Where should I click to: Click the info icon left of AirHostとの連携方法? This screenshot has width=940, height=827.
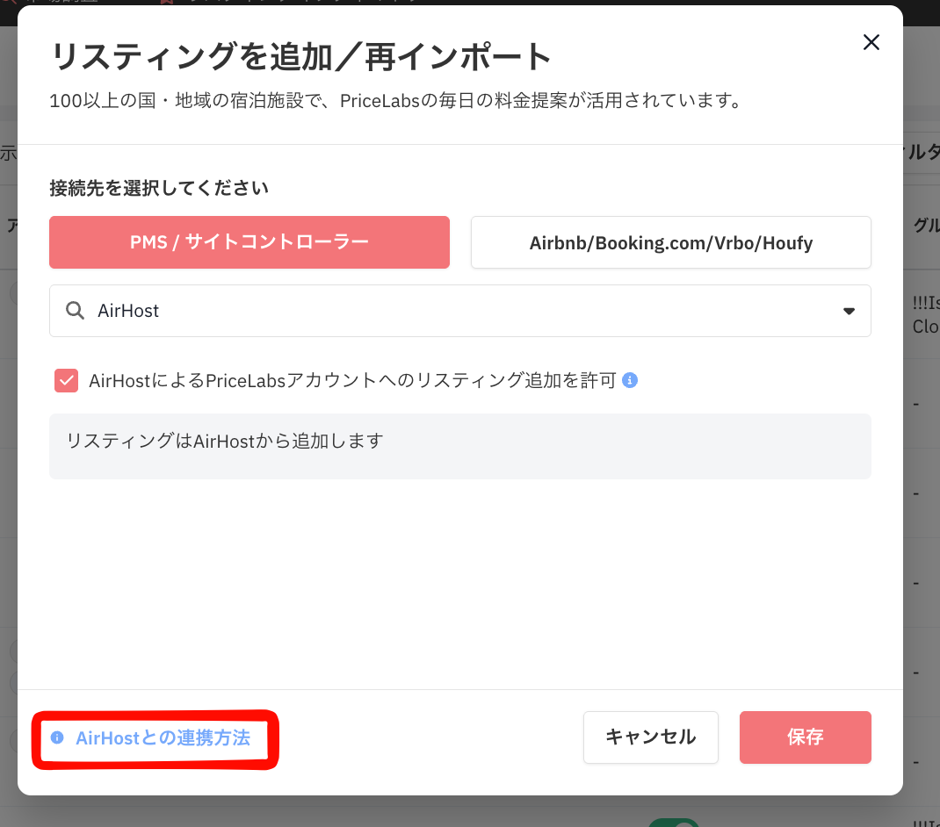pos(57,737)
